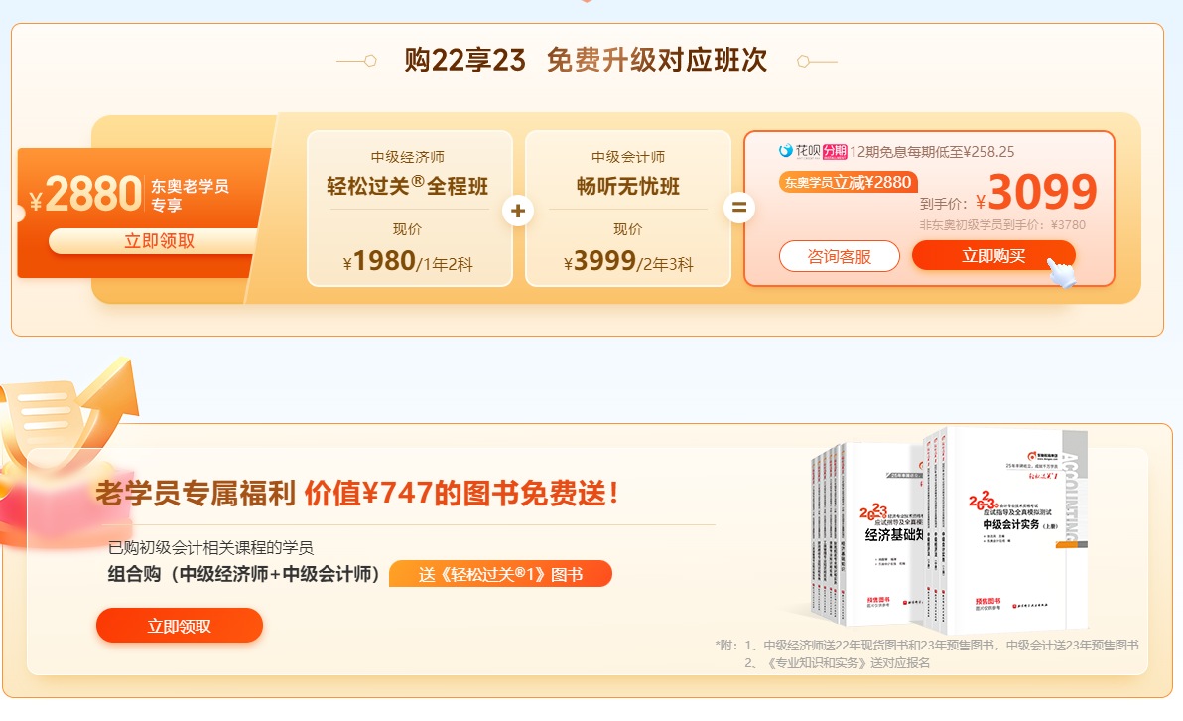
Task: Click the 花呗 logo icon
Action: (x=785, y=151)
